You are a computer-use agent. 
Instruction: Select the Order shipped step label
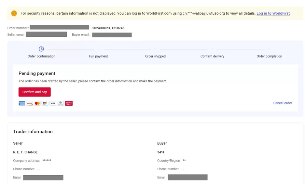click(x=155, y=56)
